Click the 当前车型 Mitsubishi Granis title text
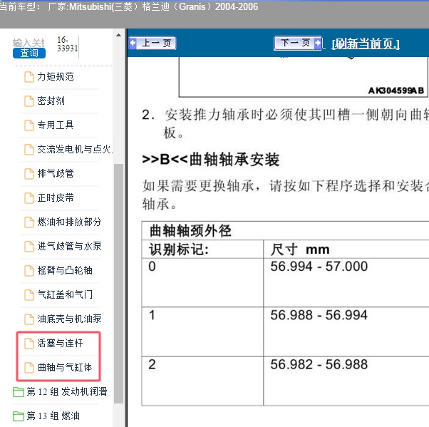Viewport: 429px width, 427px height. [128, 6]
